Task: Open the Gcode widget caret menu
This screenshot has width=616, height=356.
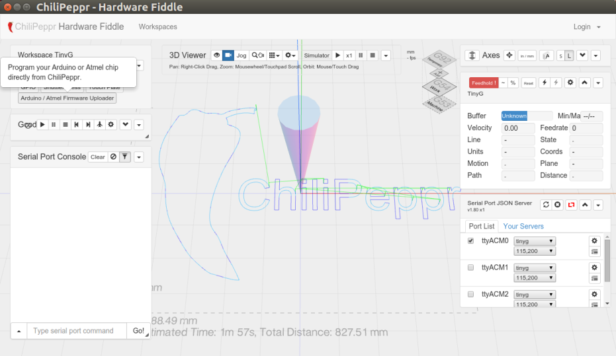Action: point(139,125)
